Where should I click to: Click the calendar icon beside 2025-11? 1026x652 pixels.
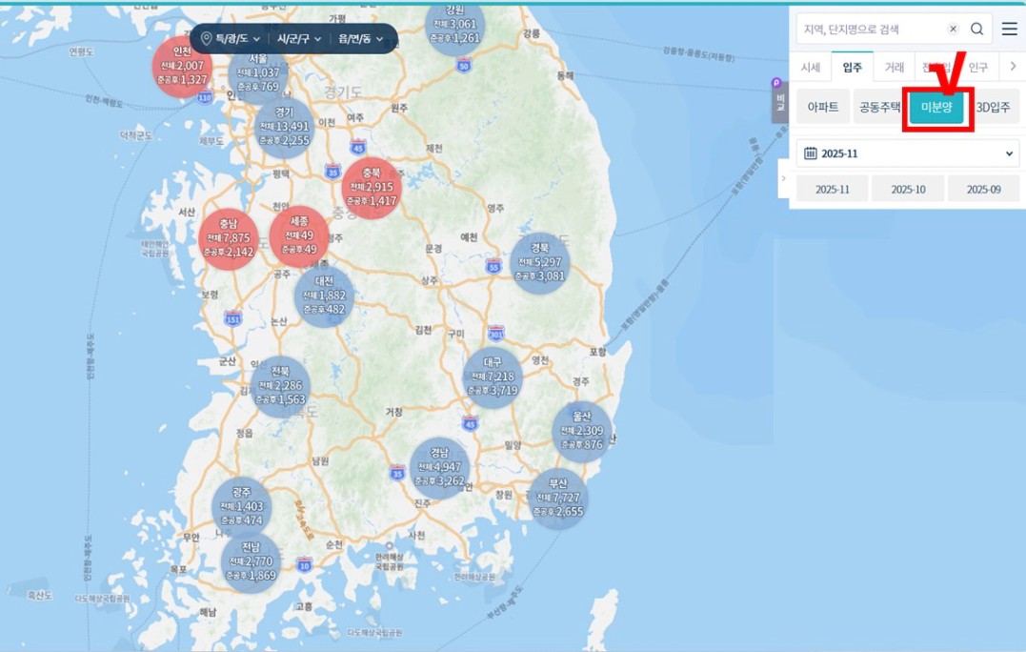pos(811,153)
